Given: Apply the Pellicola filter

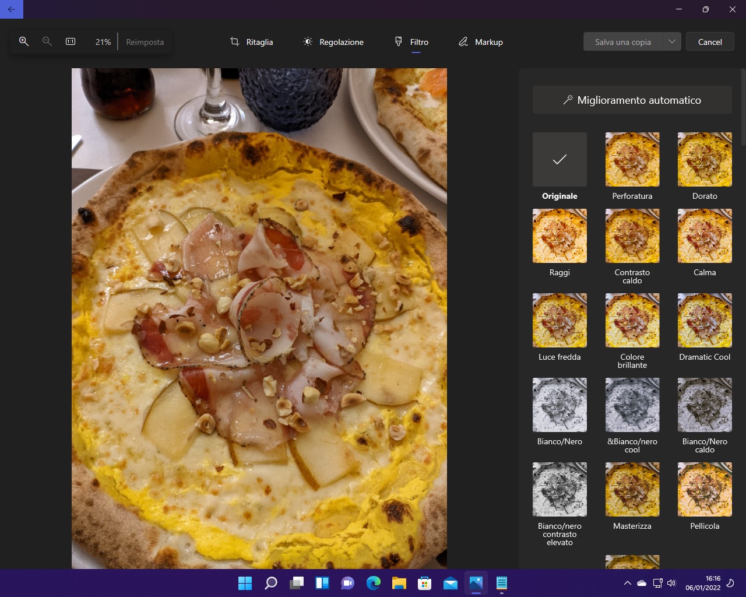Looking at the screenshot, I should point(705,489).
